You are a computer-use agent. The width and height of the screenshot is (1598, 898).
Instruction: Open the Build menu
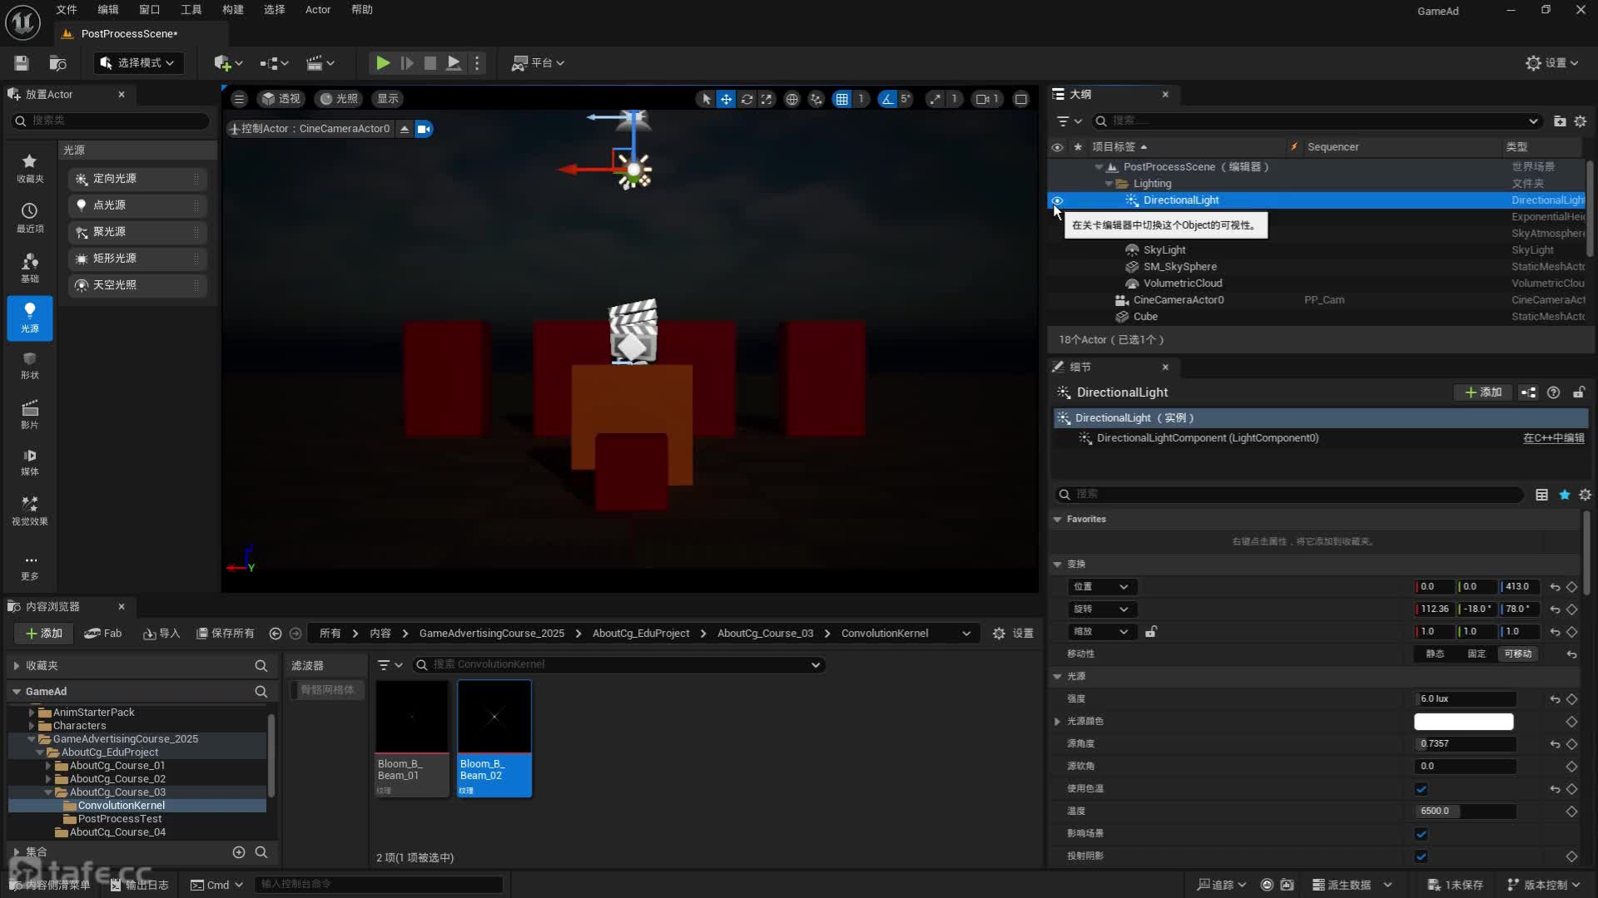[x=233, y=9]
